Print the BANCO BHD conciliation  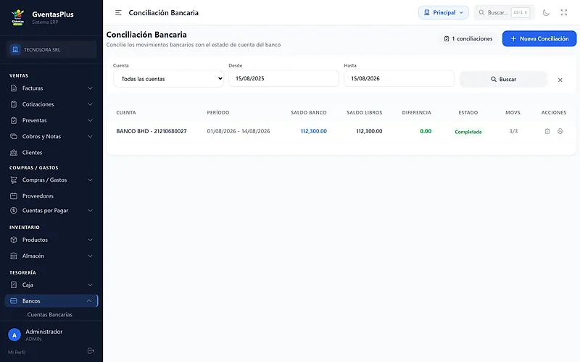(560, 131)
